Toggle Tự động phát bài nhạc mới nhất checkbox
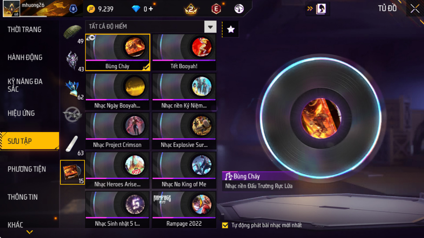The height and width of the screenshot is (238, 424). [x=225, y=225]
